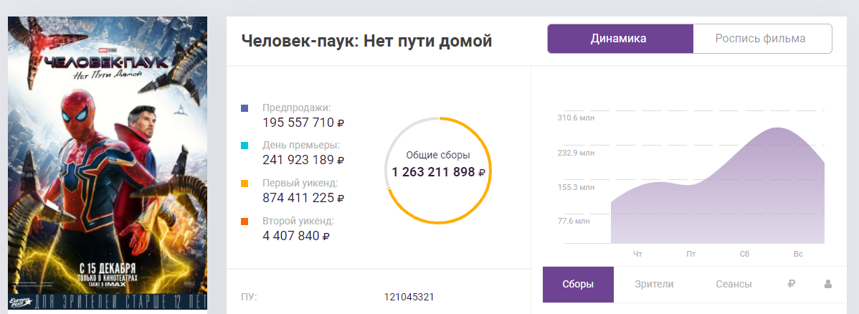This screenshot has height=314, width=859.
Task: Switch chart to ruble currency icon
Action: (x=791, y=285)
